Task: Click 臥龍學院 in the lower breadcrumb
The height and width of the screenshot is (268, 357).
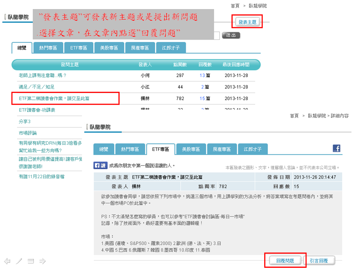Action: (x=317, y=116)
